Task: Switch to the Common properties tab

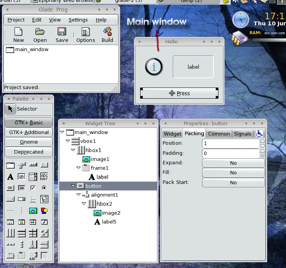Action: (219, 134)
